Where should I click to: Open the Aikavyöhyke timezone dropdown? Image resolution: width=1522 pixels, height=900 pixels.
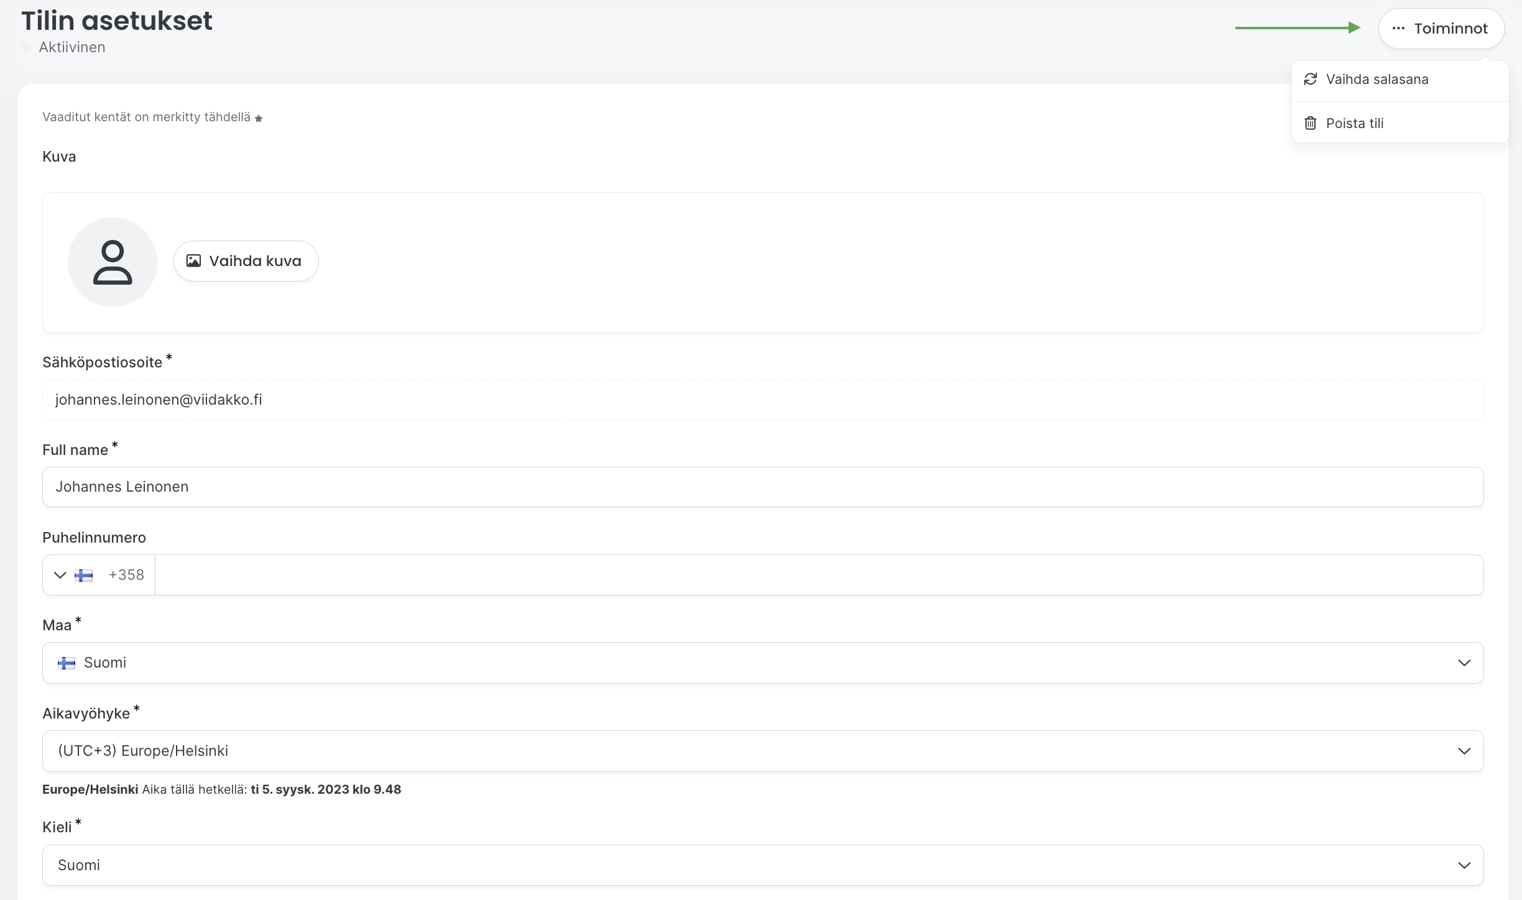pos(763,751)
